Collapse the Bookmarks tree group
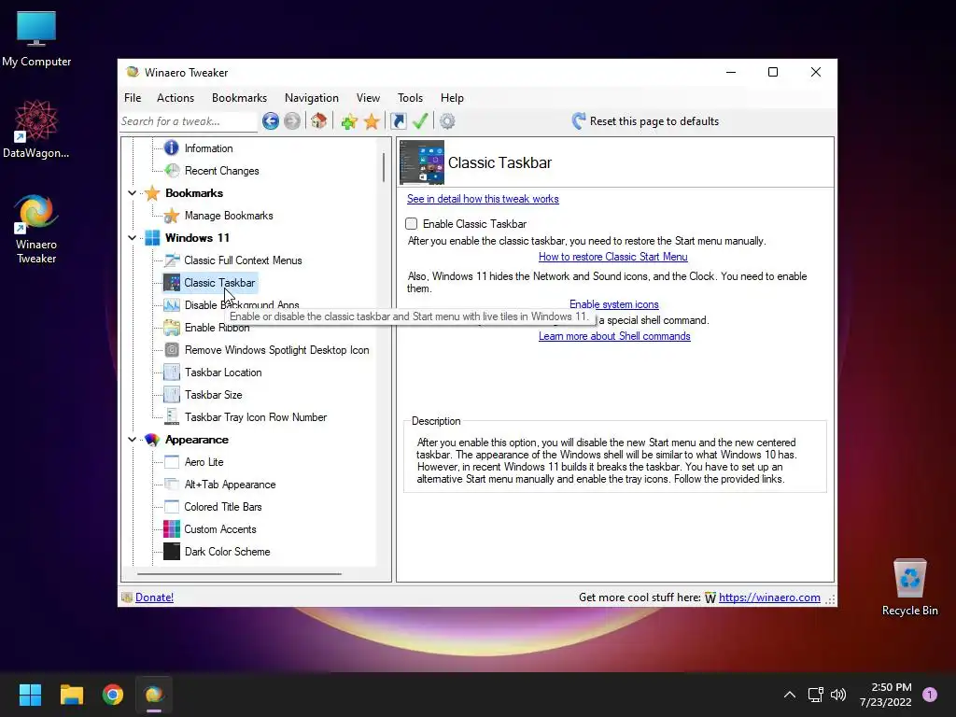 click(x=133, y=193)
